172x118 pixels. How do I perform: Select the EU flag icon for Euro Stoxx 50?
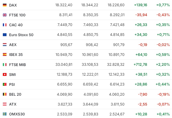5,35
